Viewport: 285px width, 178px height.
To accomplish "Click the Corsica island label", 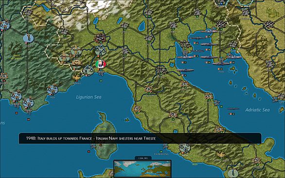I will 102,129.
